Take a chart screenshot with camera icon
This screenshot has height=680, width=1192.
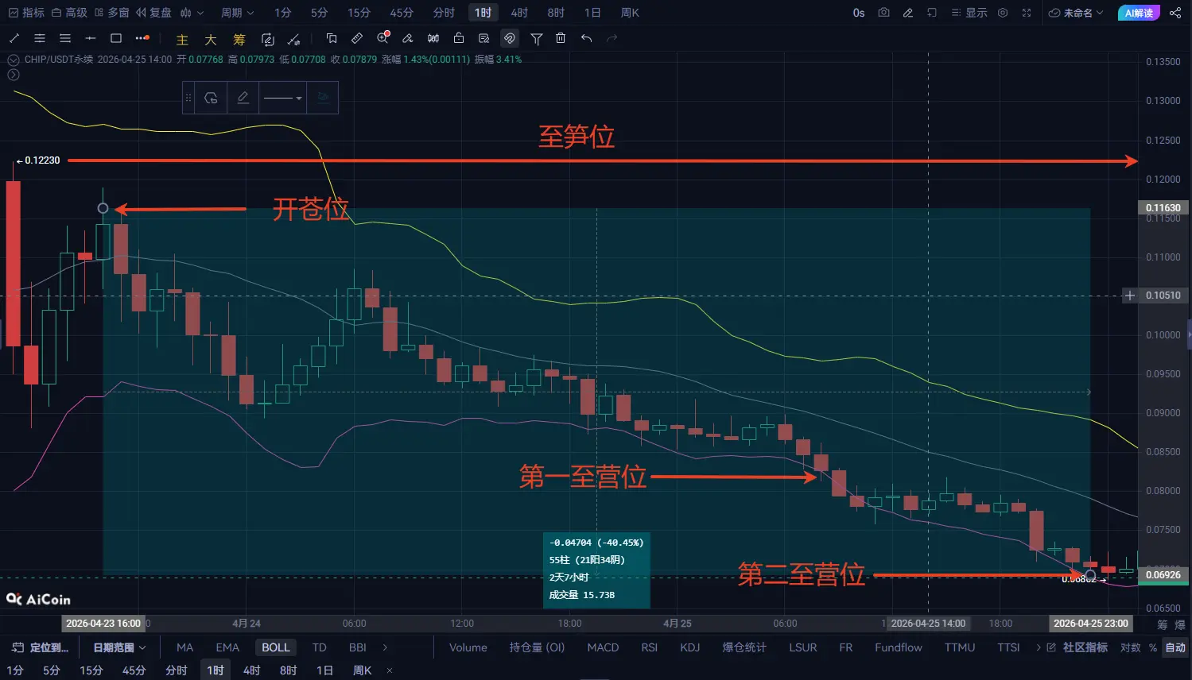pyautogui.click(x=883, y=13)
